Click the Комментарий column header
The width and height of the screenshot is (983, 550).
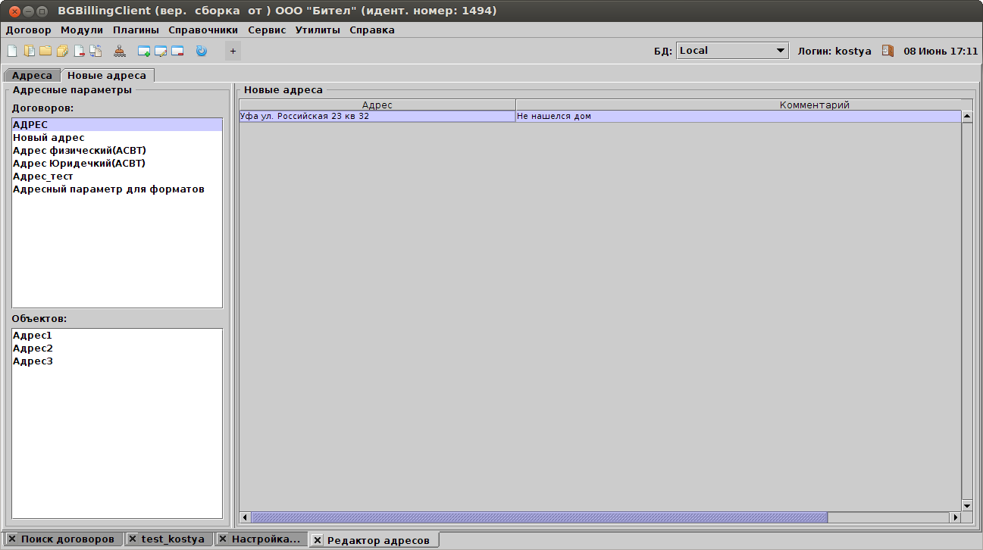814,105
